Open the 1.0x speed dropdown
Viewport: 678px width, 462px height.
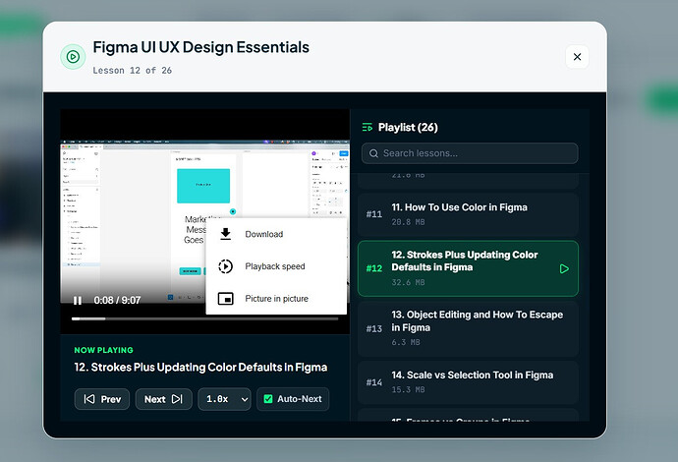[224, 399]
